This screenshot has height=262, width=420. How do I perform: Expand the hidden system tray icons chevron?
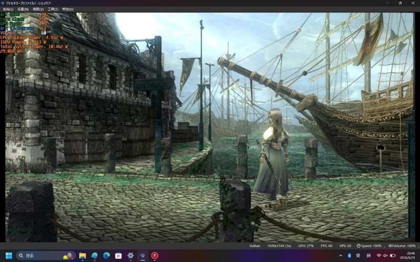(340, 256)
